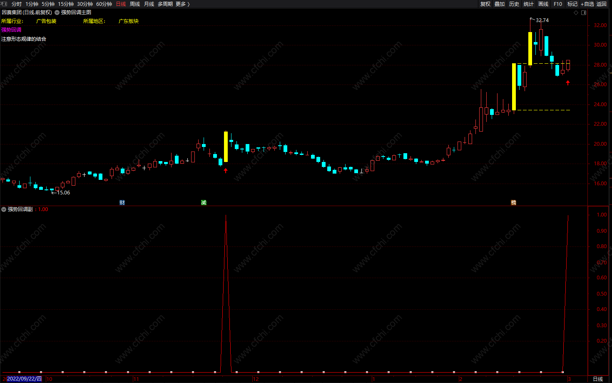Open the 历史 history button
Image resolution: width=612 pixels, height=383 pixels.
(514, 4)
